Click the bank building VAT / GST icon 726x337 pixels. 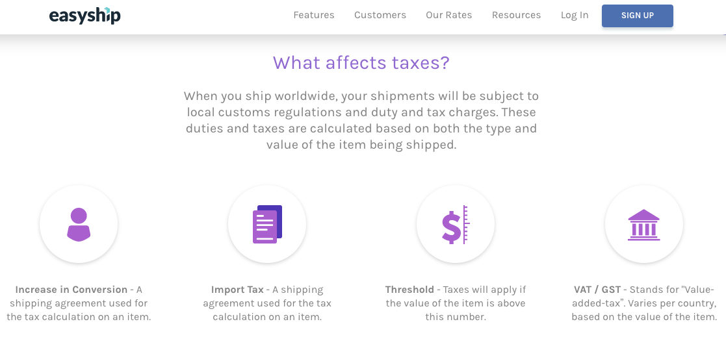click(644, 225)
